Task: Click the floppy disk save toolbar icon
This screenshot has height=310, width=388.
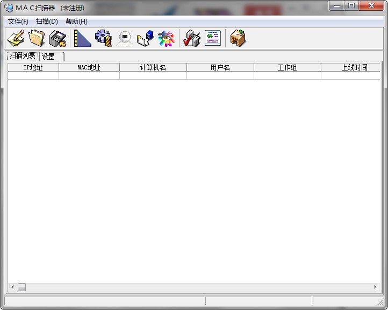Action: [x=58, y=38]
